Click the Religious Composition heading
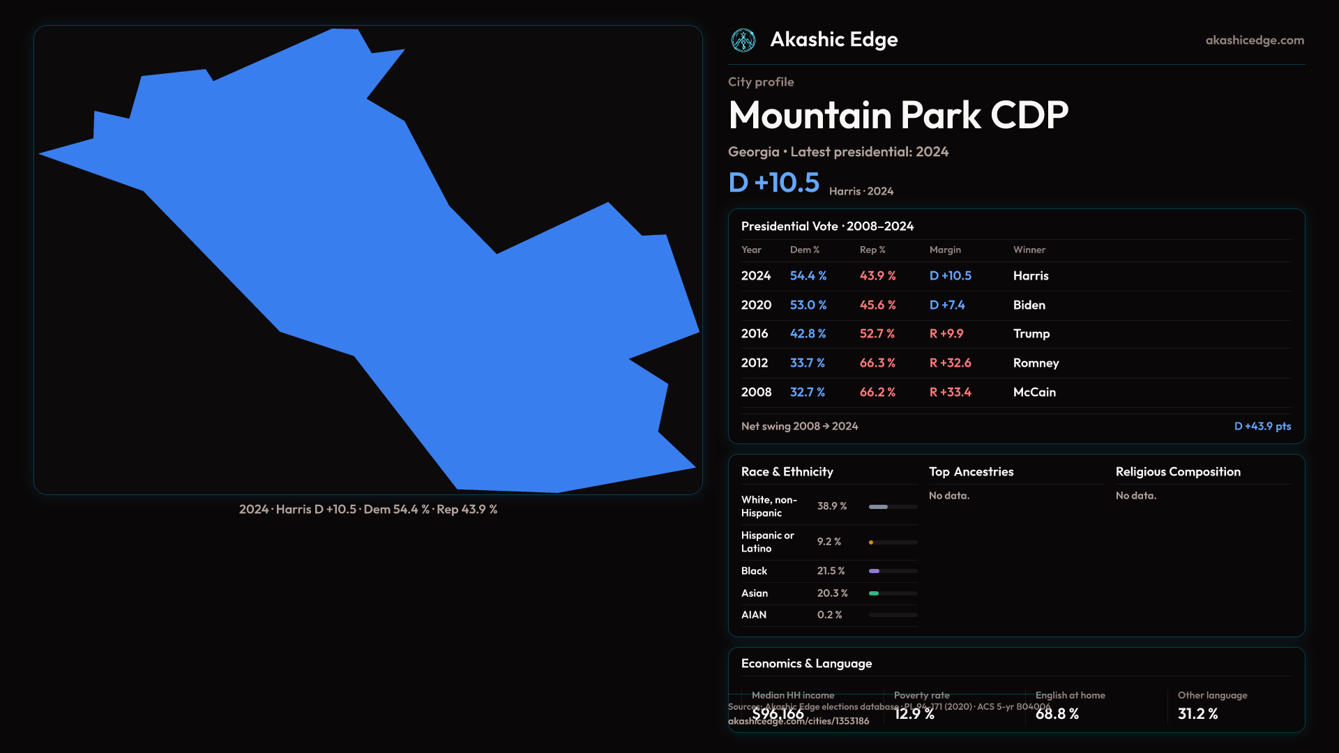 click(x=1177, y=472)
